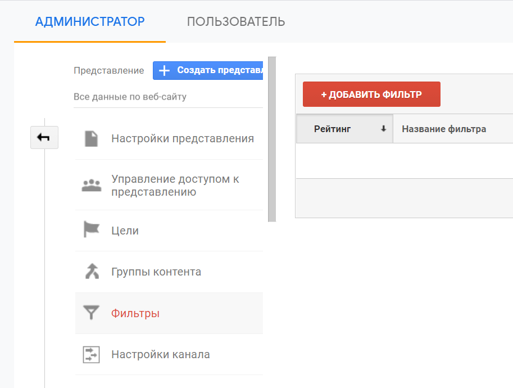
Task: Click the people icon for Управление доступом
Action: pyautogui.click(x=91, y=186)
